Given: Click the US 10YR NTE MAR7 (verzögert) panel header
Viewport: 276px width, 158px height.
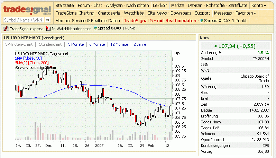Looking at the screenshot, I should [100, 38].
